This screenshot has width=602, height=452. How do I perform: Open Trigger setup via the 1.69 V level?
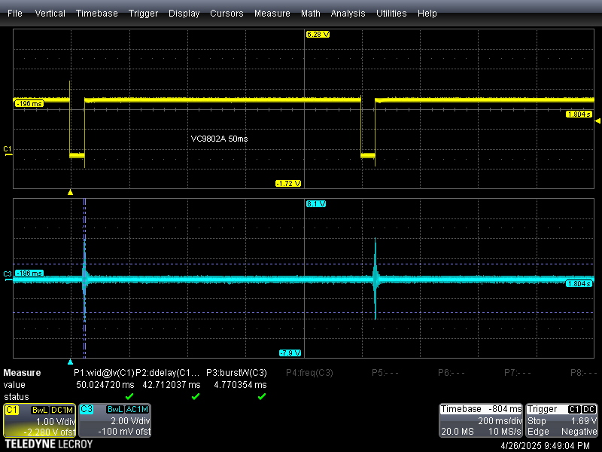tap(584, 421)
